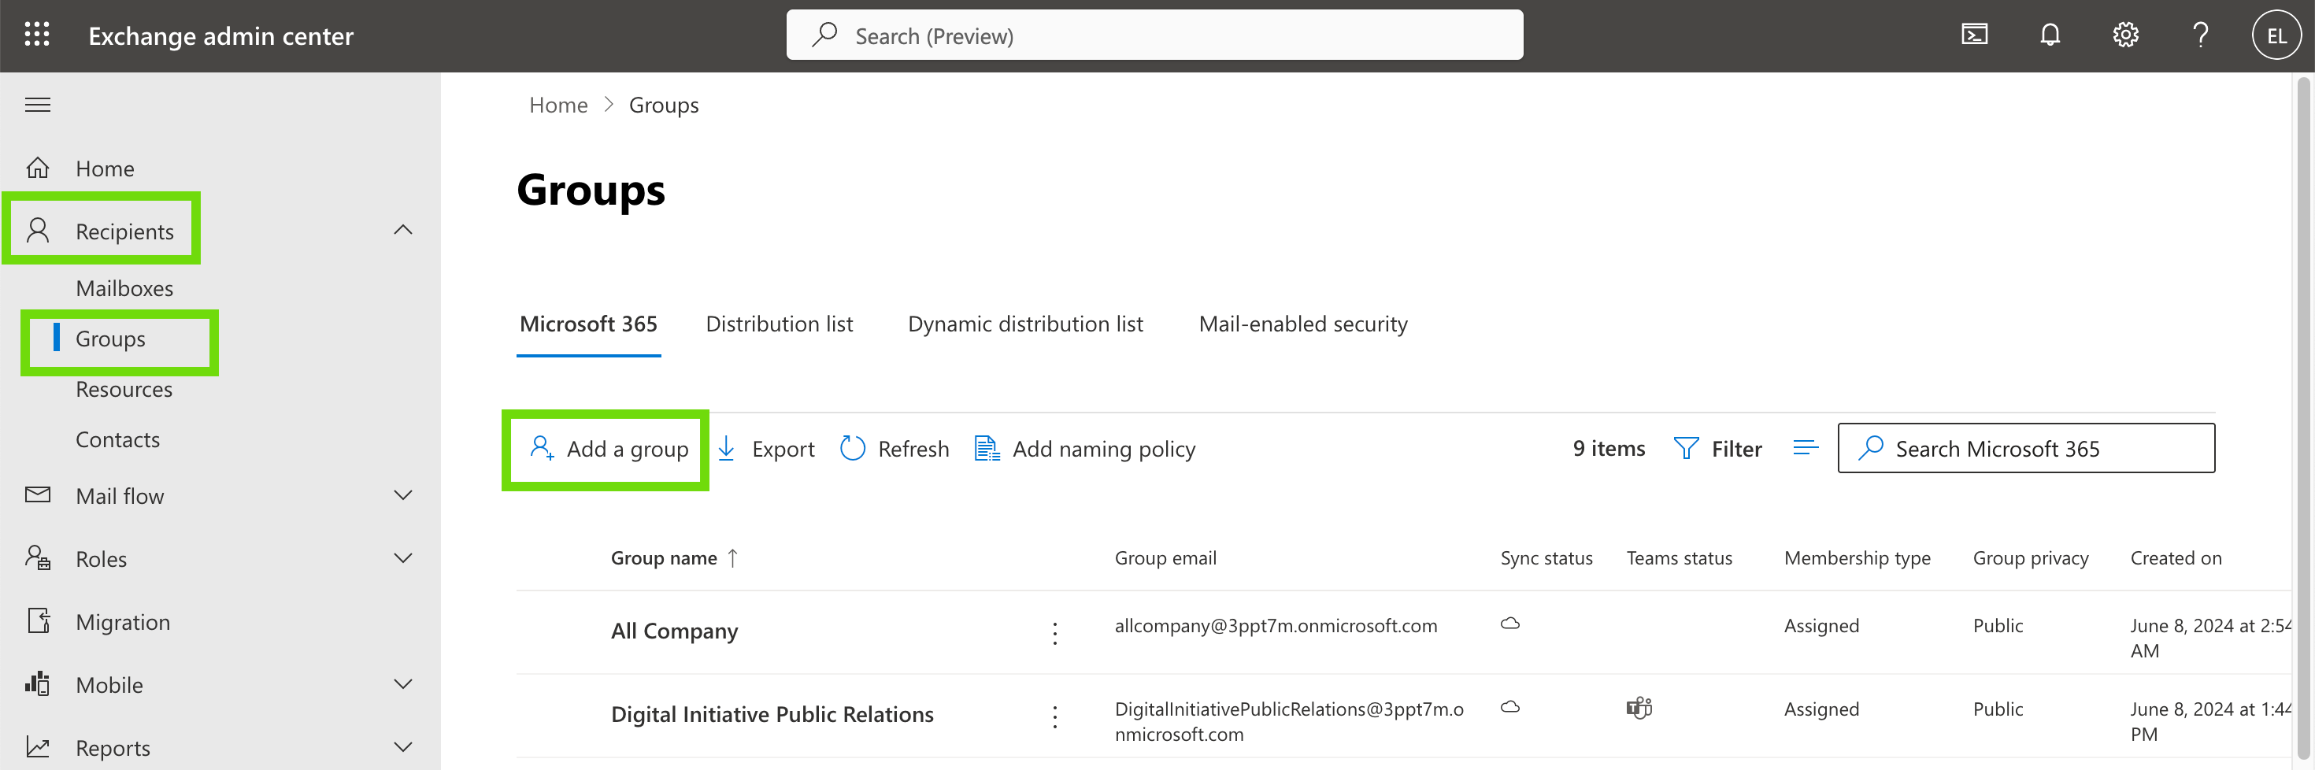This screenshot has height=770, width=2315.
Task: Click the Group privacy column header
Action: point(2030,558)
